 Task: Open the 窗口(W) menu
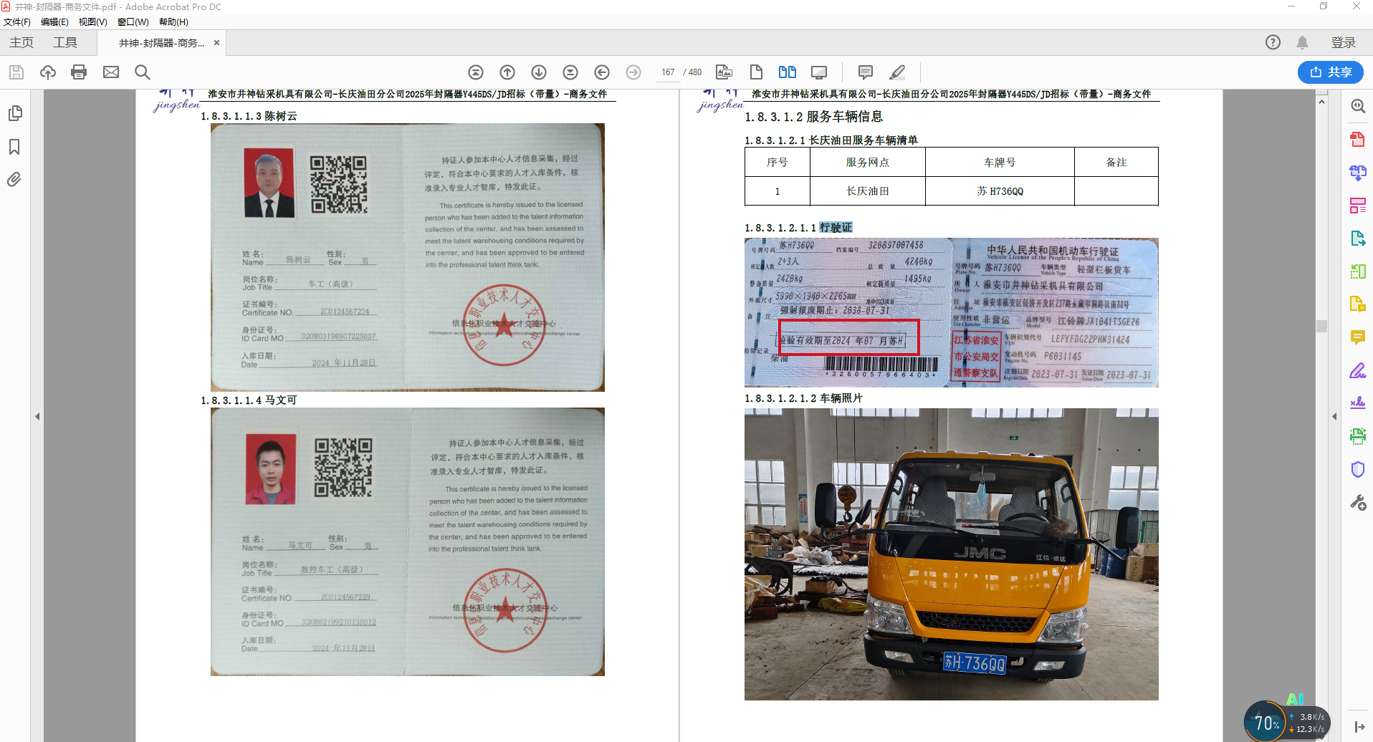pos(133,22)
